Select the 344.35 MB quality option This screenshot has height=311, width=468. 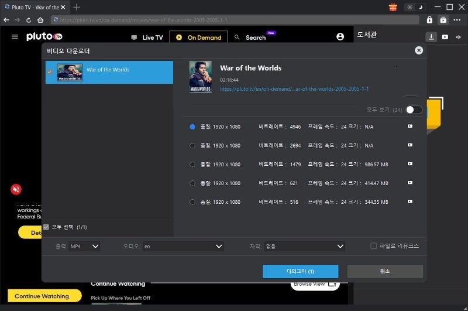(192, 202)
